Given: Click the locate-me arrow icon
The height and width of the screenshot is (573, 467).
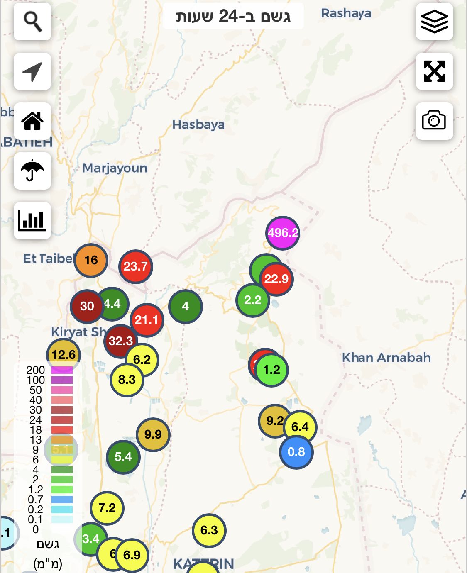Looking at the screenshot, I should (32, 71).
